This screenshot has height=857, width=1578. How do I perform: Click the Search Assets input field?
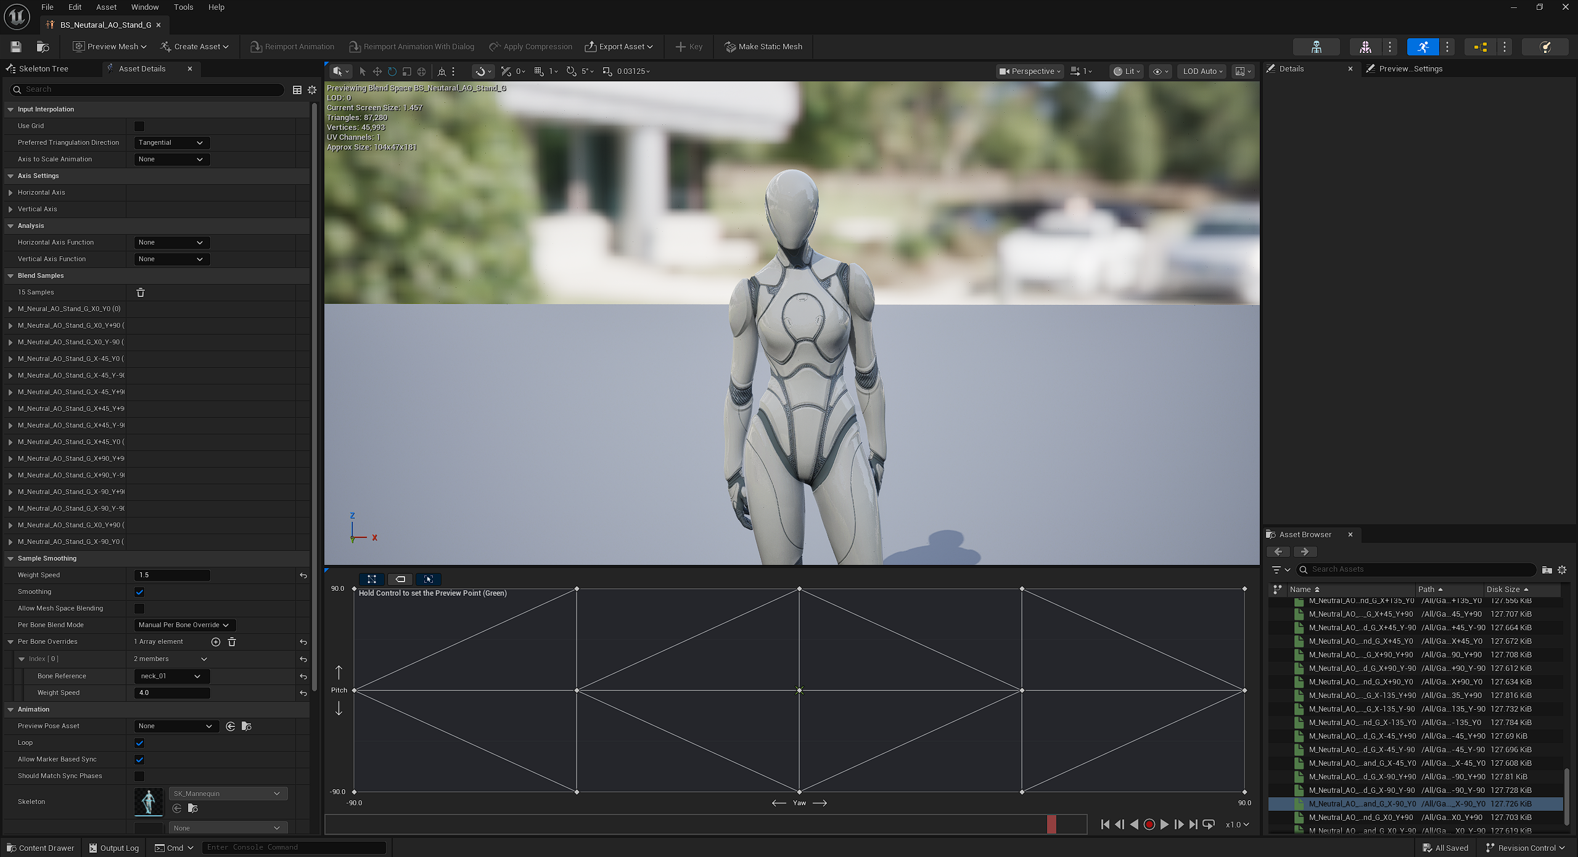pos(1418,569)
